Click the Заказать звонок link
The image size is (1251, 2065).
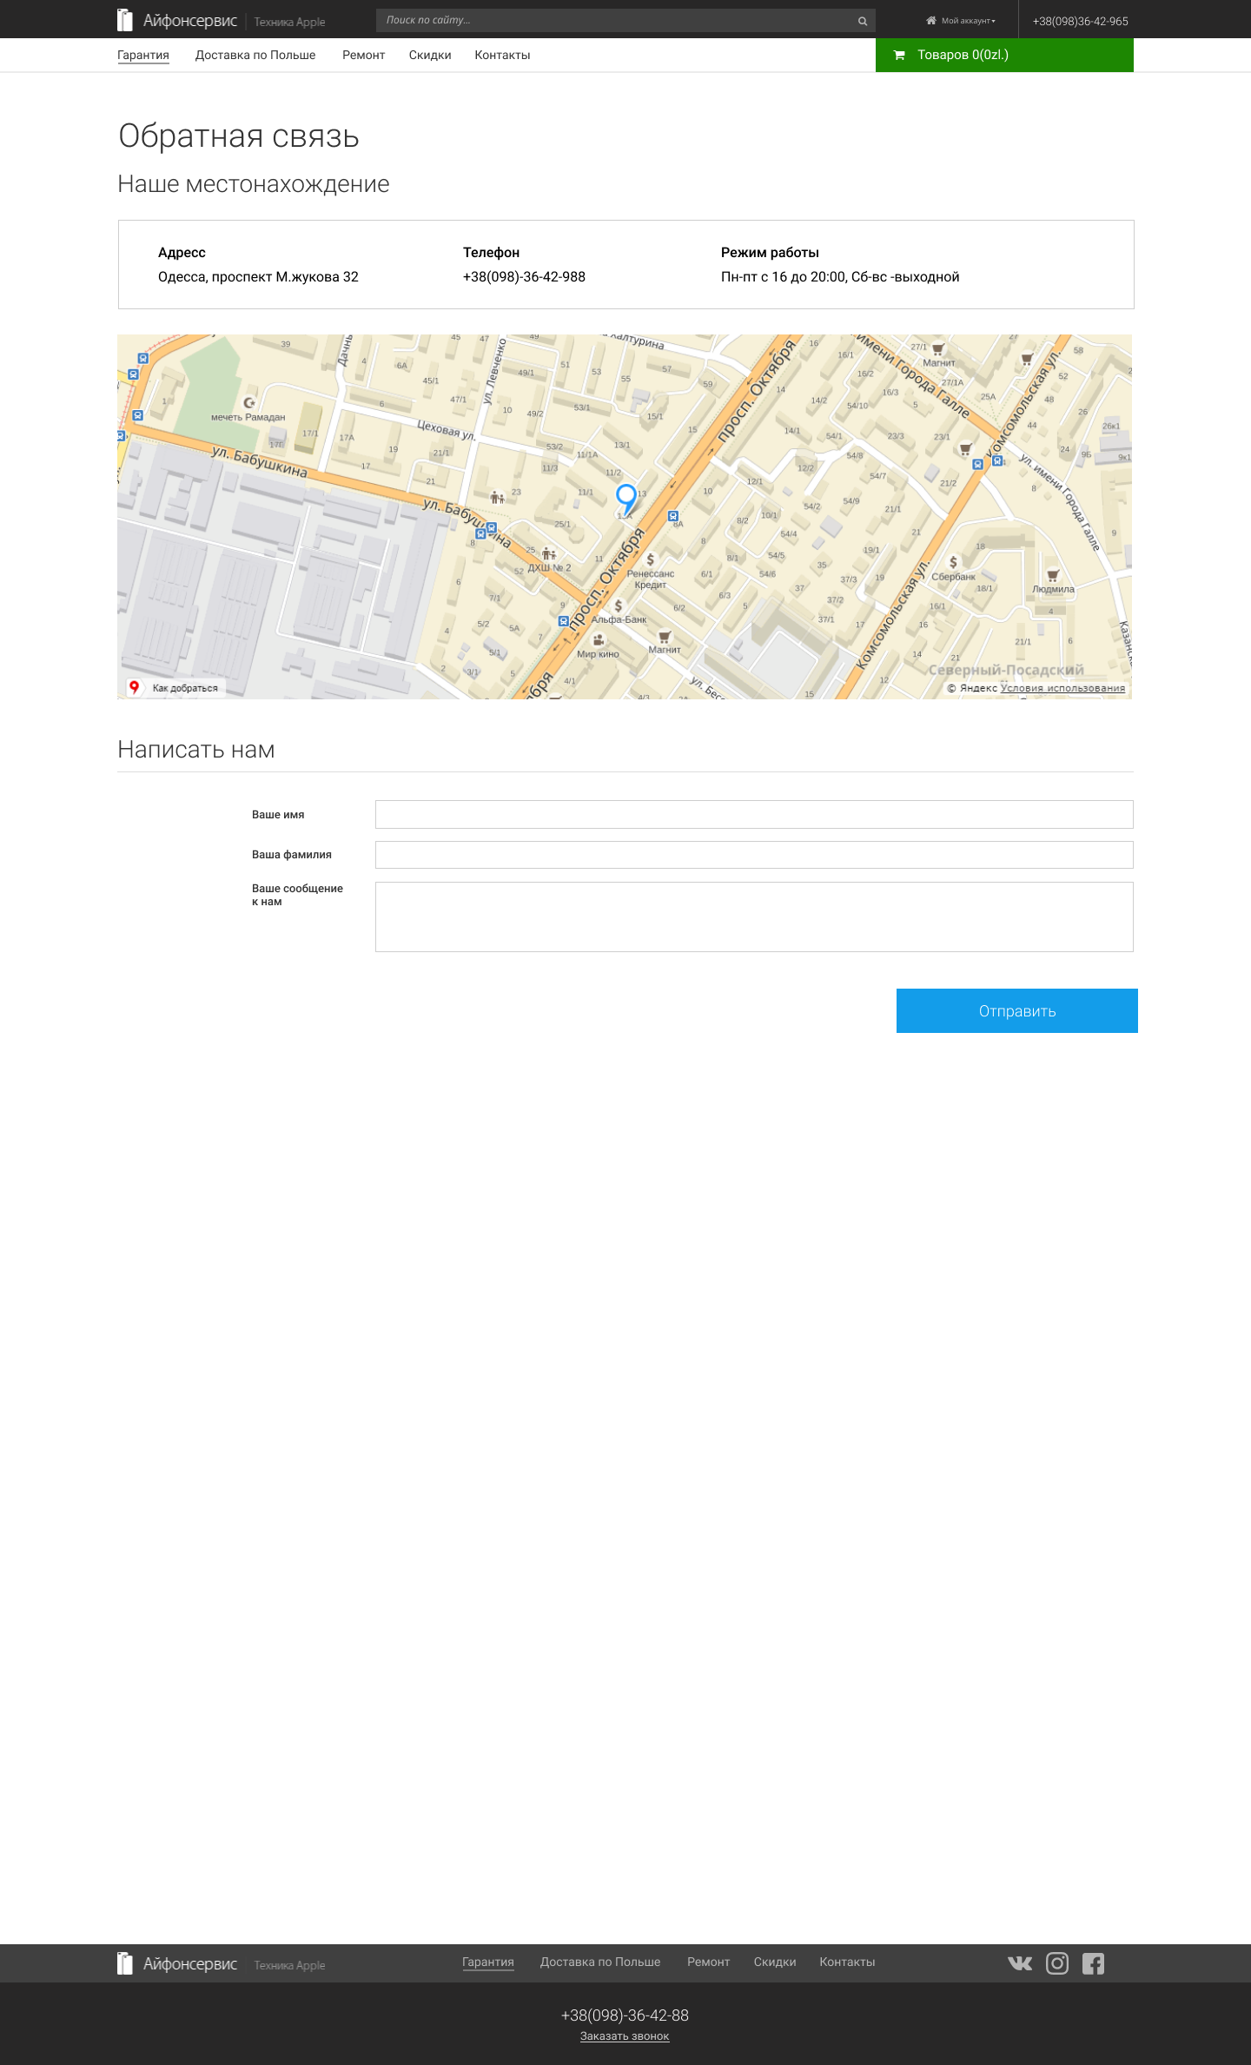pos(625,2035)
